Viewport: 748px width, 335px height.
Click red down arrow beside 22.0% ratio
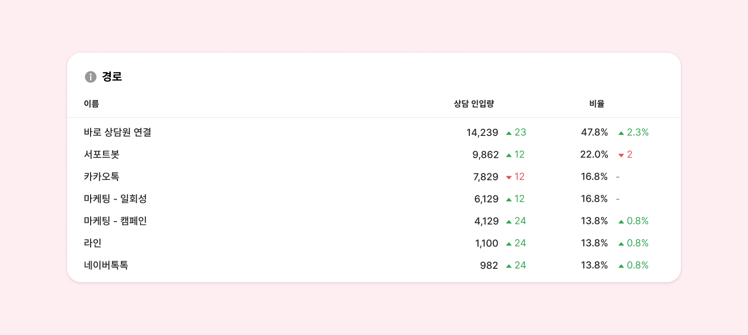pos(621,155)
